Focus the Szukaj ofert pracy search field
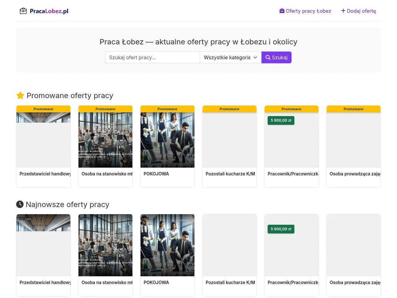This screenshot has height=298, width=397. 153,57
